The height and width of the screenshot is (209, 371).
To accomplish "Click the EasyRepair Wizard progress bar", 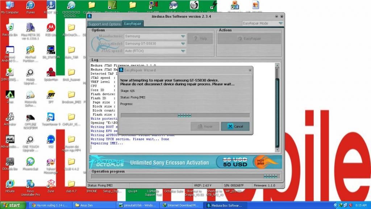I will click(185, 115).
